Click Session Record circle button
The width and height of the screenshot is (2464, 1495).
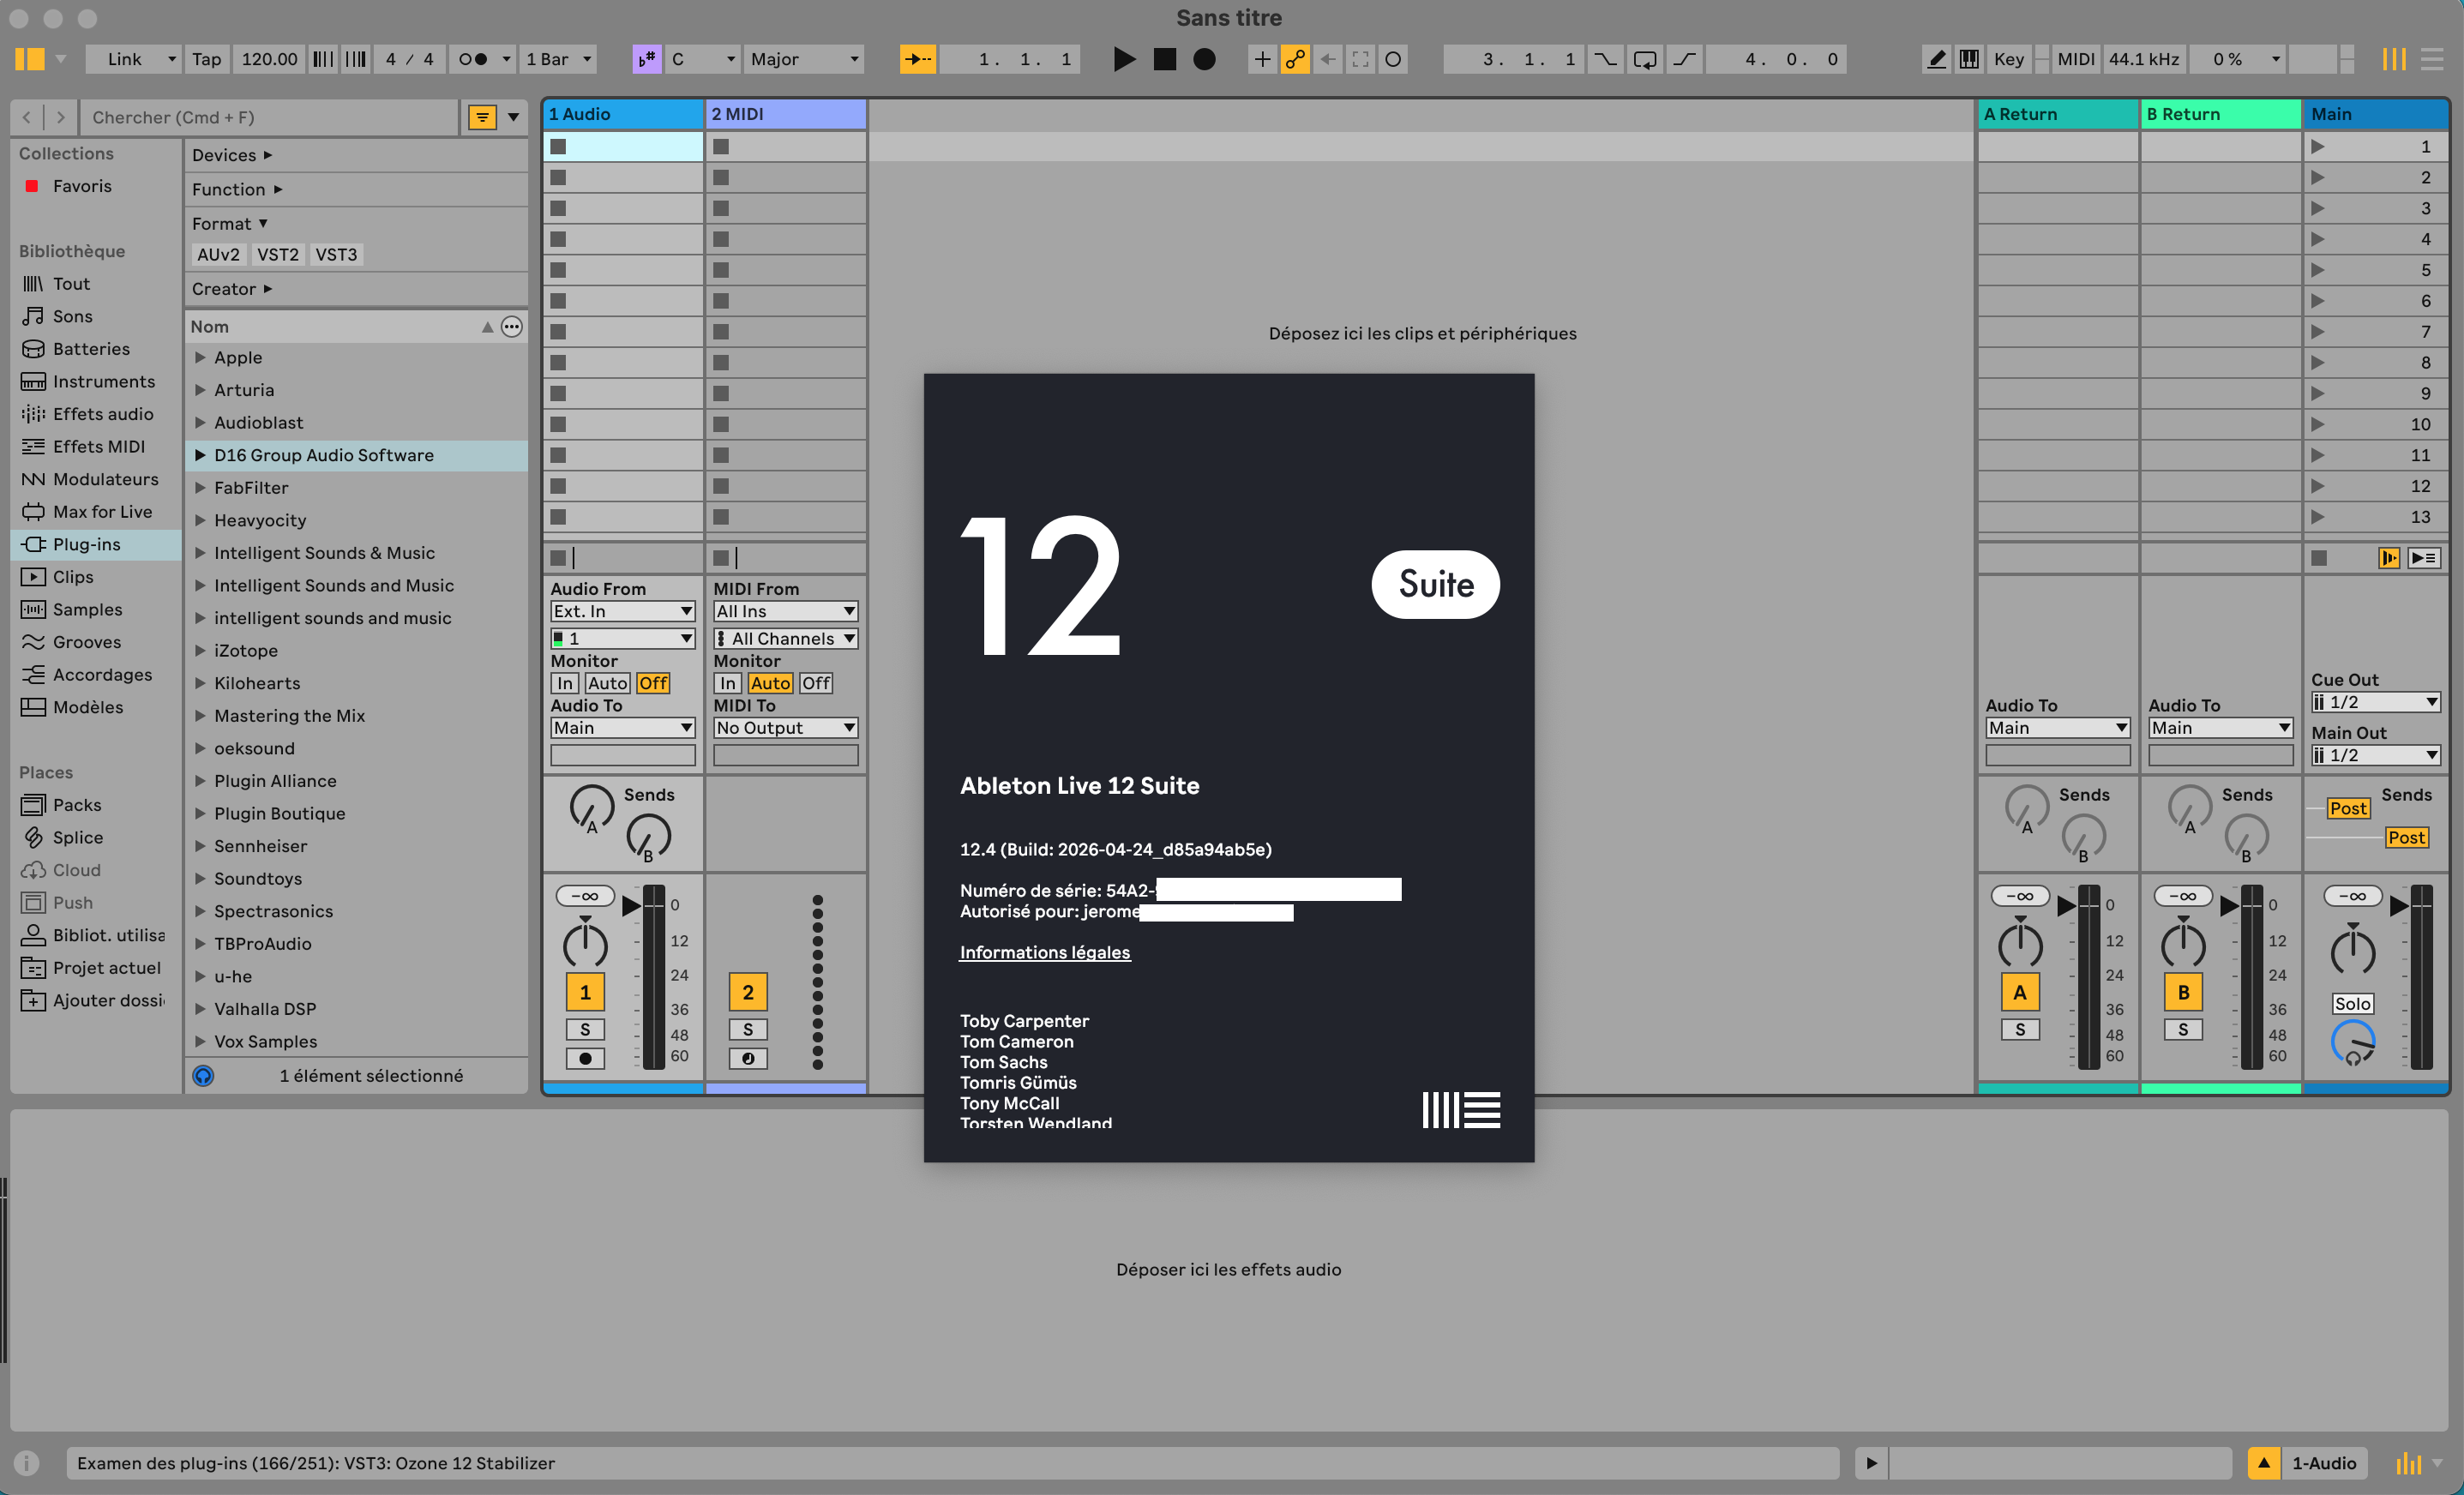pyautogui.click(x=1393, y=59)
